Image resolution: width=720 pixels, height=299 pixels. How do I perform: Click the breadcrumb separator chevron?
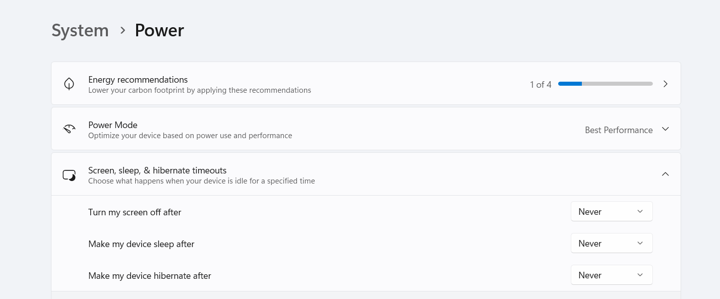click(x=123, y=30)
